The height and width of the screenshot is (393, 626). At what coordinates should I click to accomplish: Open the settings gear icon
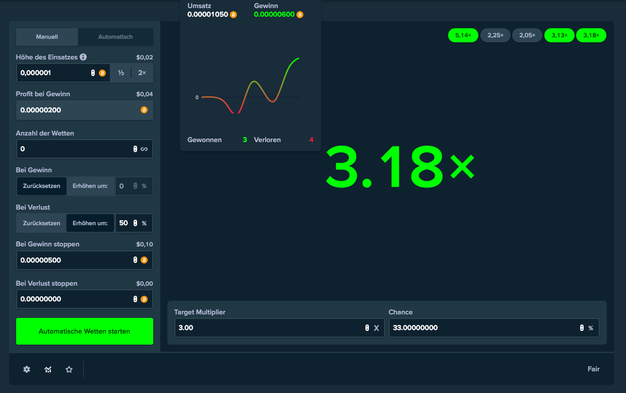(x=27, y=369)
